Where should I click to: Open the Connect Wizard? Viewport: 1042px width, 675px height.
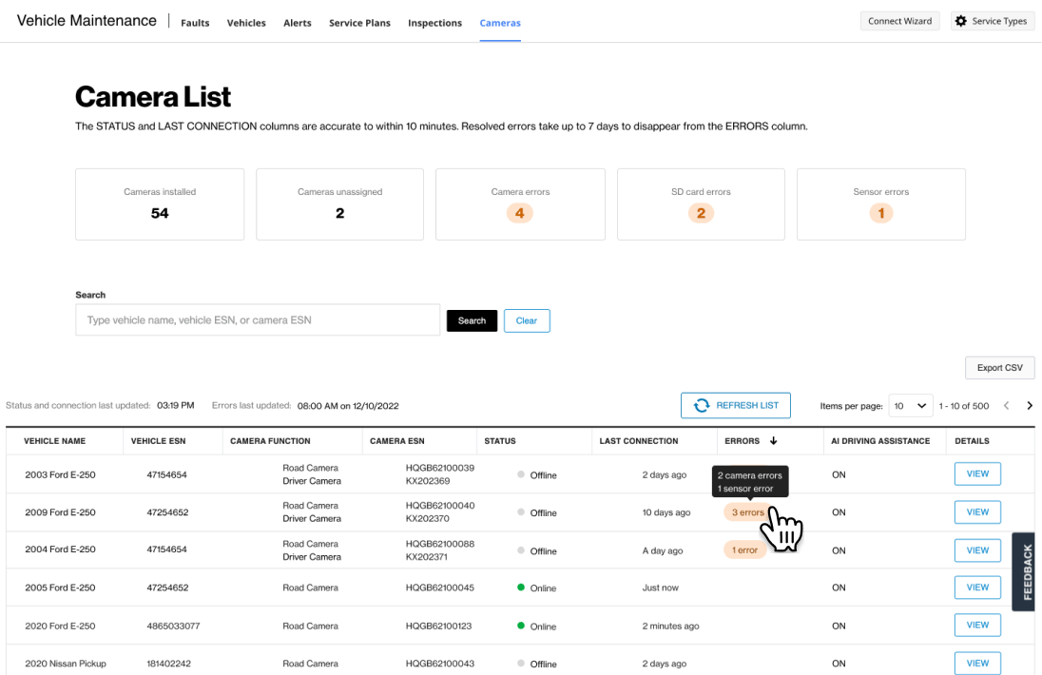click(899, 20)
